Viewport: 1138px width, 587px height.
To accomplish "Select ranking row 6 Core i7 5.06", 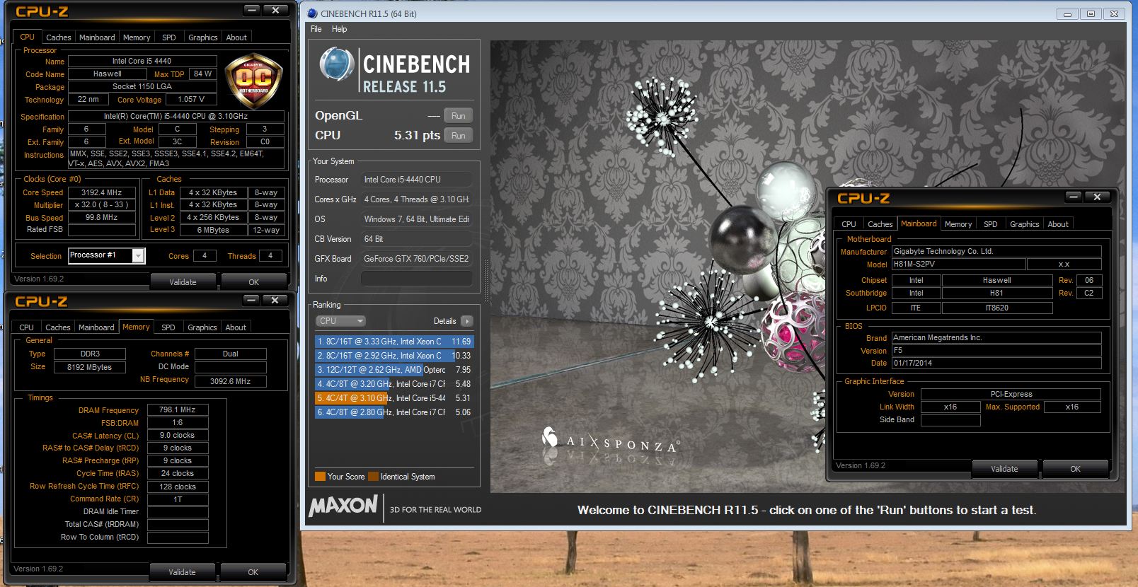I will [x=393, y=412].
